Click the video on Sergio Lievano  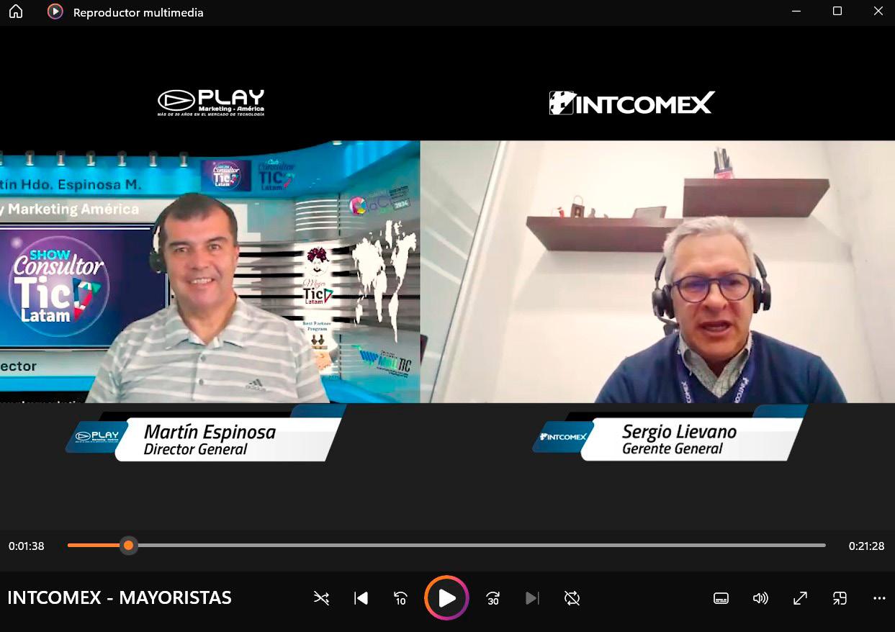click(x=657, y=272)
